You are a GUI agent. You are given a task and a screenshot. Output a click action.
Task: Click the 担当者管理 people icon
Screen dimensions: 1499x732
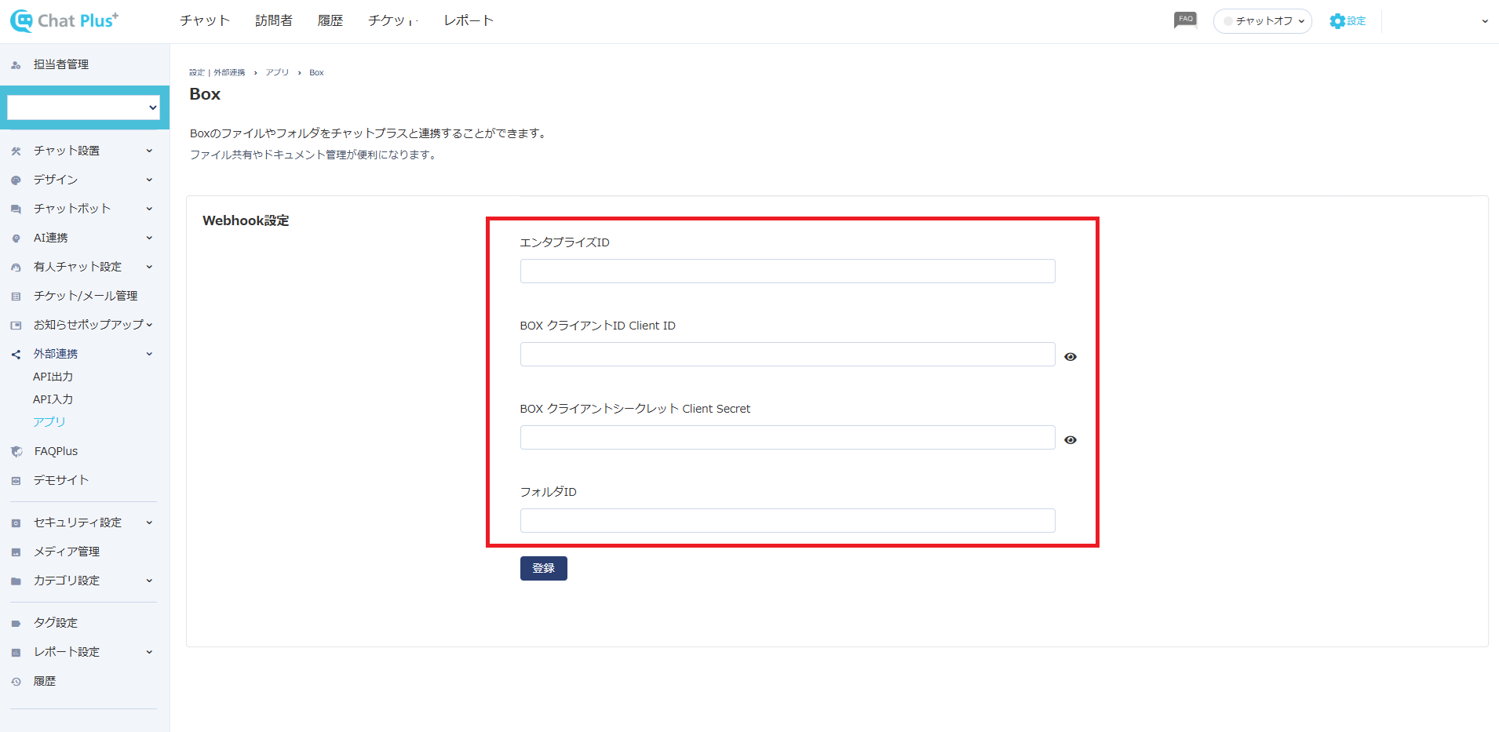[16, 65]
